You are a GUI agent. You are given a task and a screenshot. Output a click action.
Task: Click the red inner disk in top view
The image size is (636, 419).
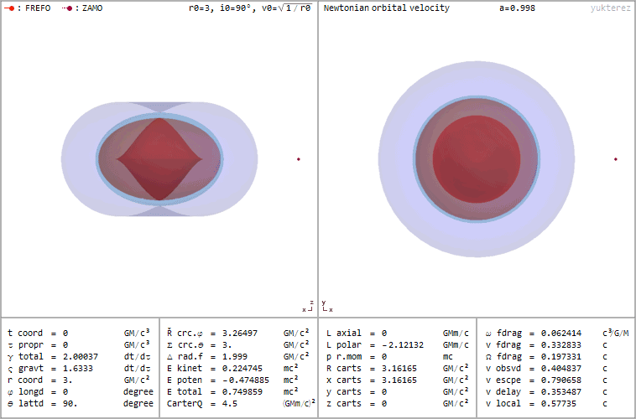[477, 159]
